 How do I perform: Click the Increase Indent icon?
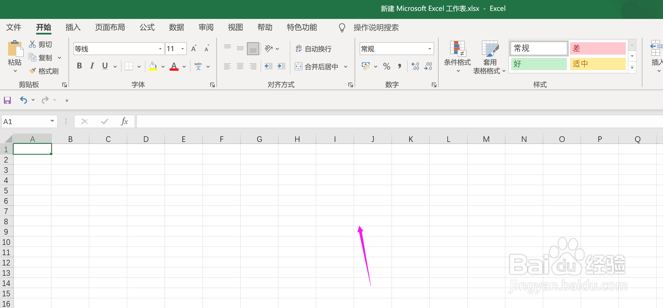[281, 66]
